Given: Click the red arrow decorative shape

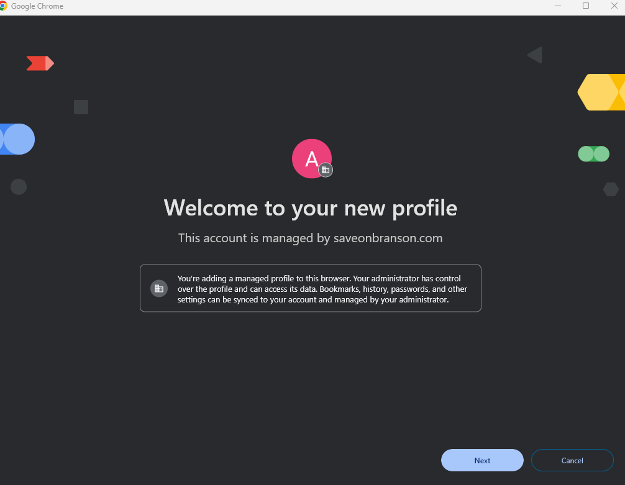Looking at the screenshot, I should 40,63.
